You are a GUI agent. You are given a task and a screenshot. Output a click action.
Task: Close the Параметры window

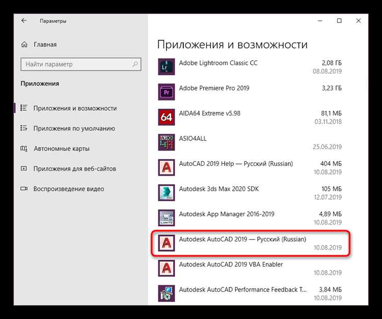359,21
